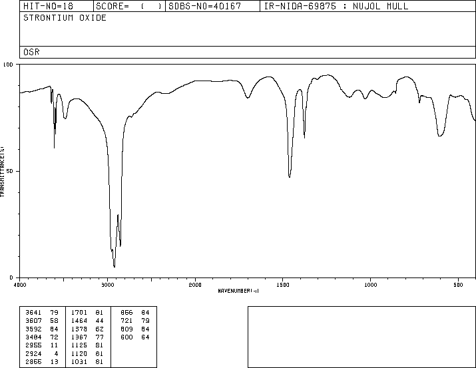The image size is (476, 368).
Task: Select peak value 1464 in the table
Action: [x=79, y=321]
